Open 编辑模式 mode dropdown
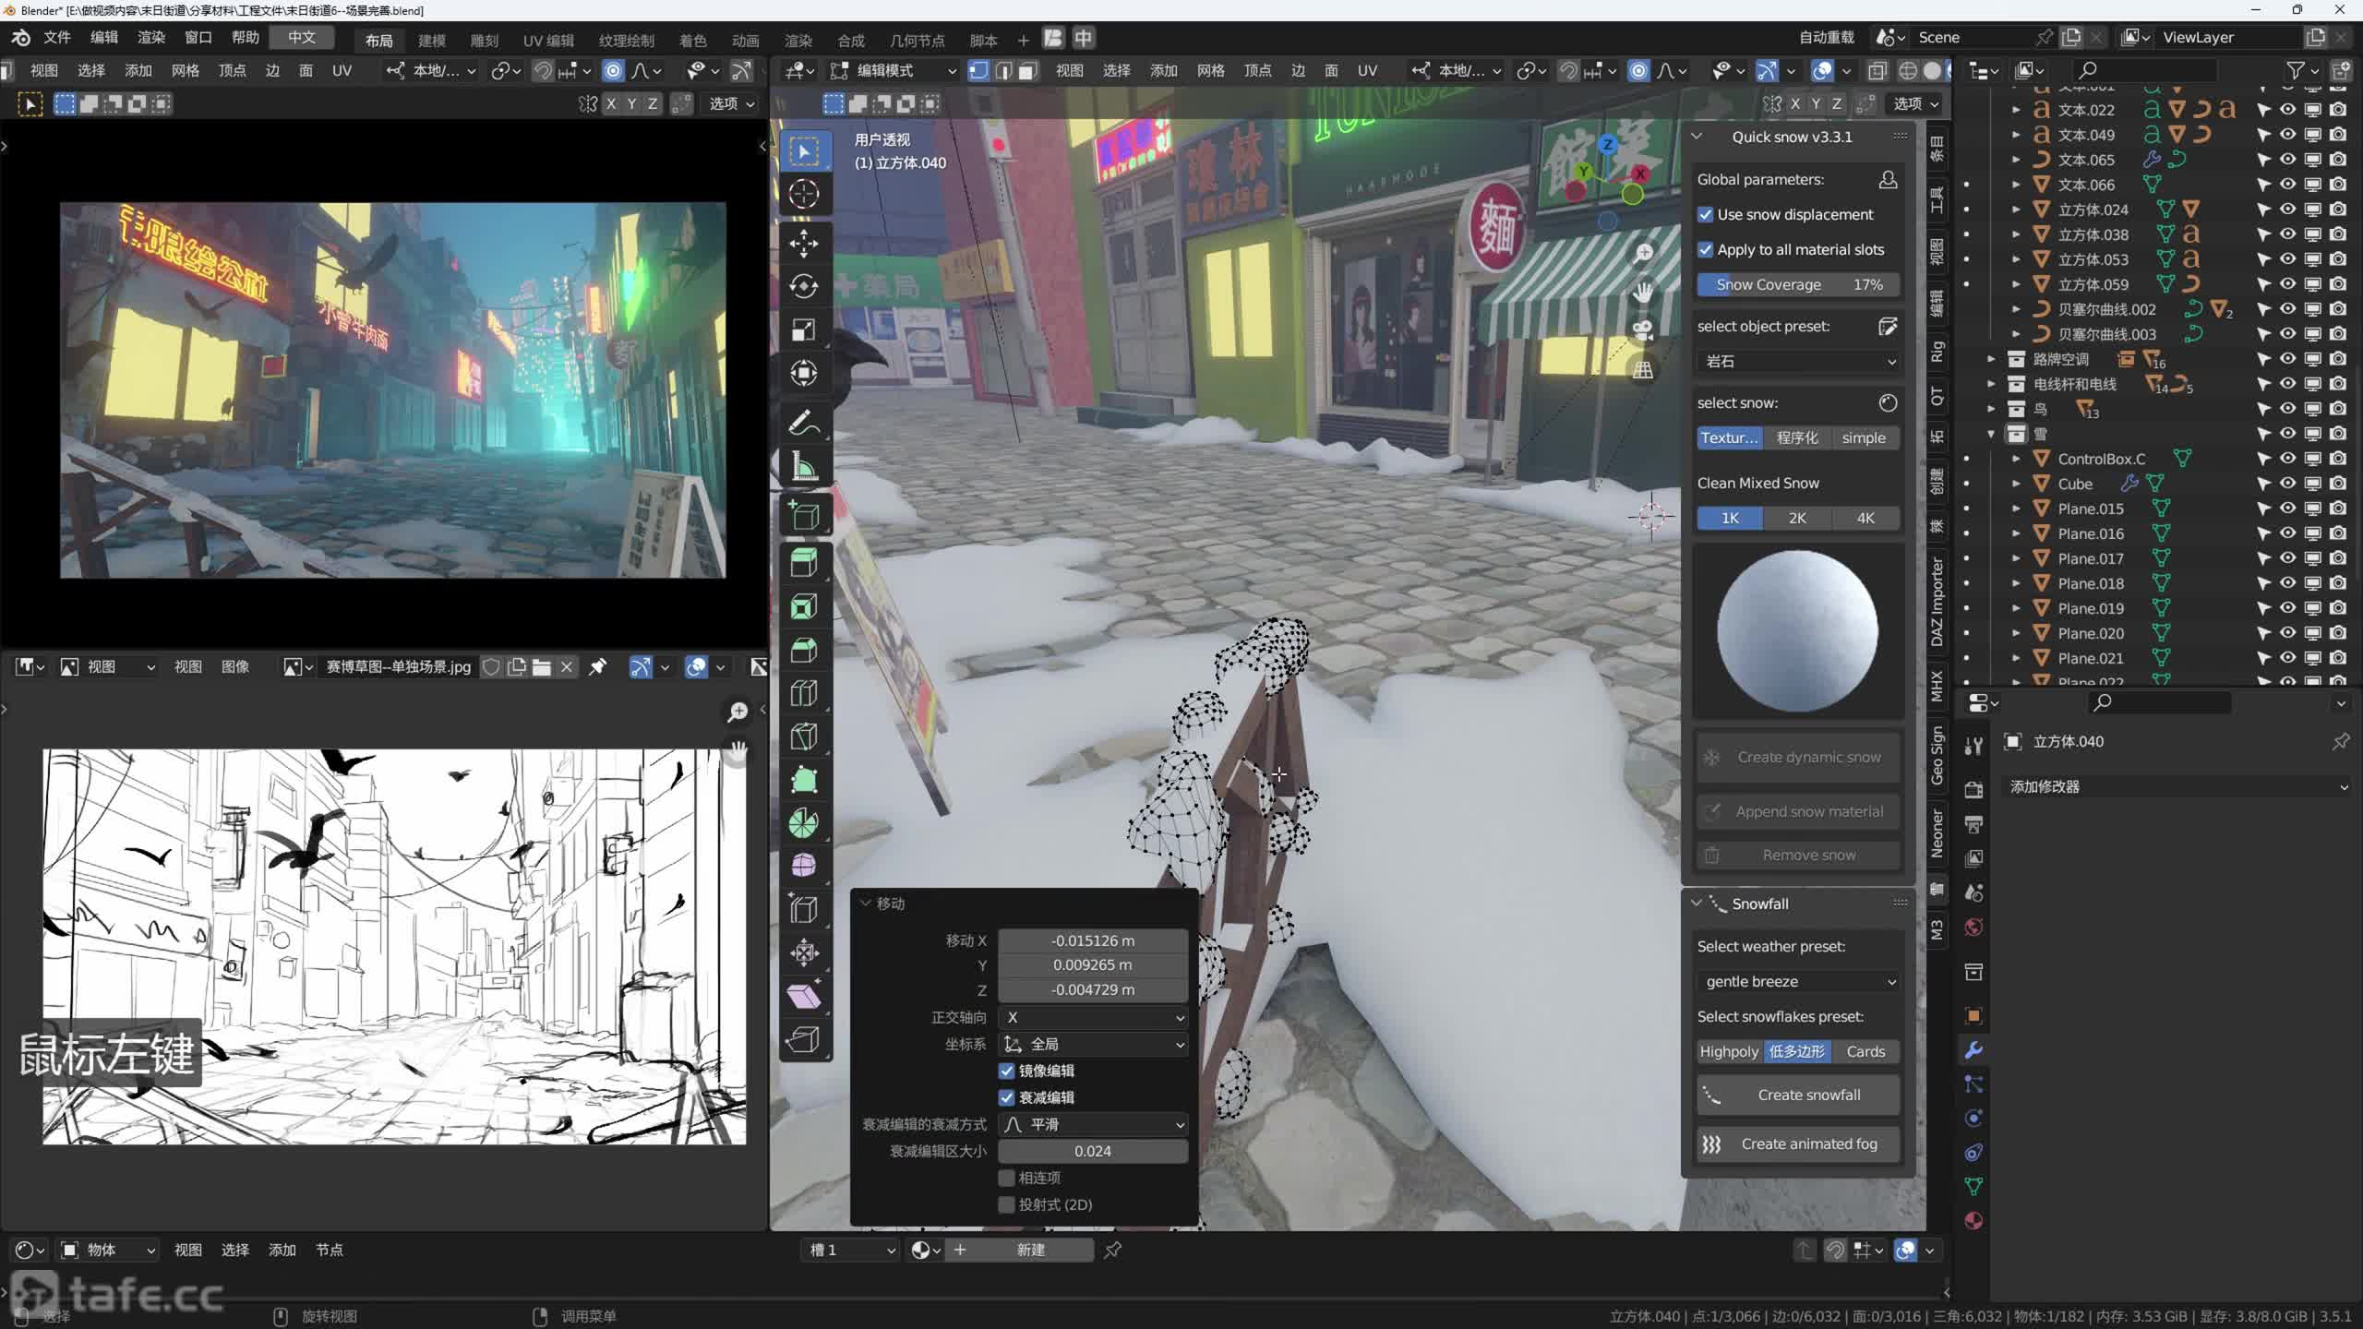This screenshot has width=2363, height=1329. click(894, 70)
